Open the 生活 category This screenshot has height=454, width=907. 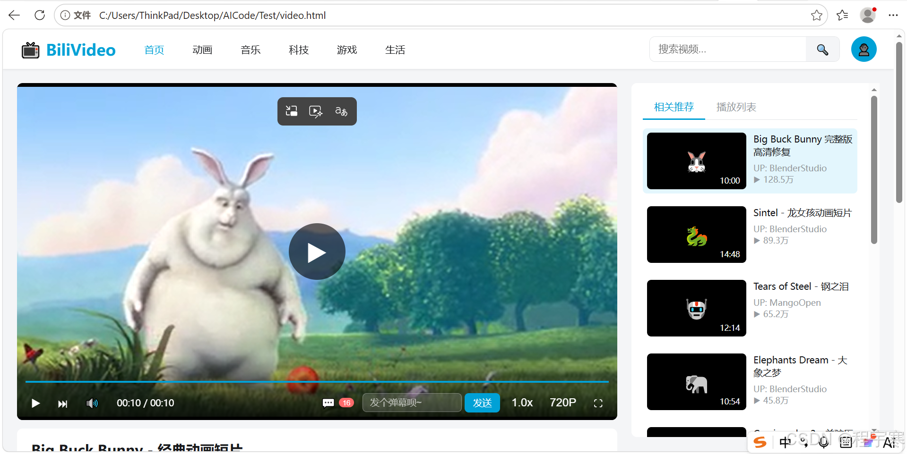pyautogui.click(x=395, y=50)
